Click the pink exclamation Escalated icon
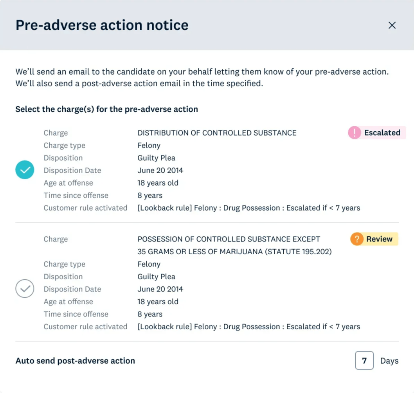Screen dimensions: 414x393 (354, 133)
